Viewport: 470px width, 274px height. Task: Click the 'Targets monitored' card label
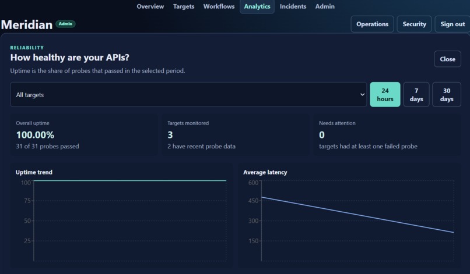pyautogui.click(x=188, y=123)
